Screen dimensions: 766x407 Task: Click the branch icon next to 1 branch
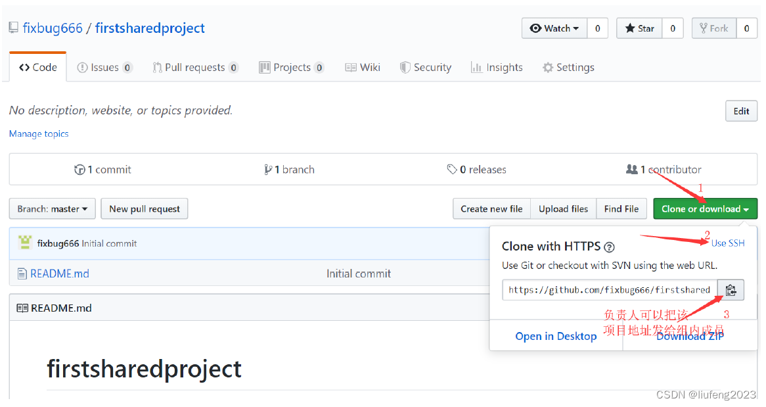[268, 170]
